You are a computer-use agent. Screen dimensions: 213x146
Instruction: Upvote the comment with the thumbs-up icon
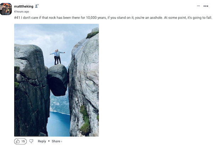[x=18, y=141]
